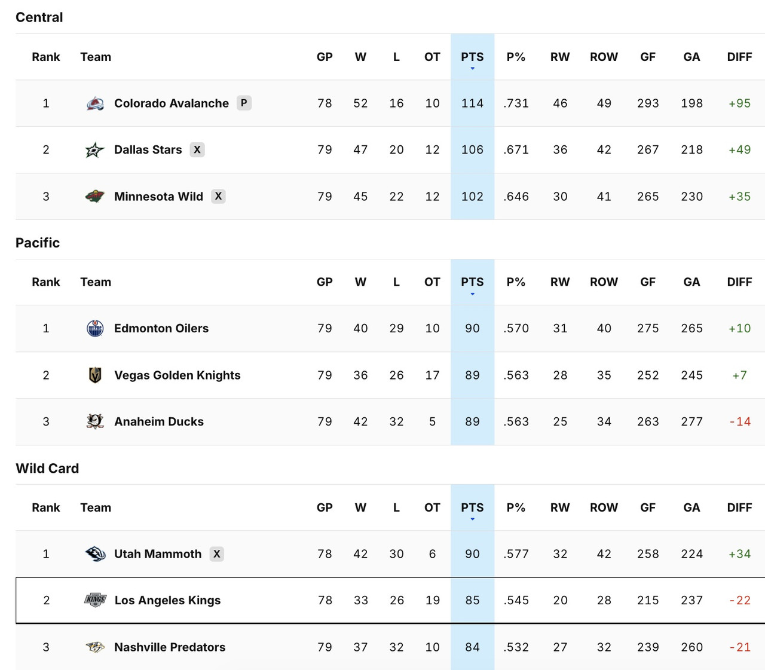Click the P clinch badge next to Colorado Avalanche
The width and height of the screenshot is (765, 670).
(x=243, y=103)
